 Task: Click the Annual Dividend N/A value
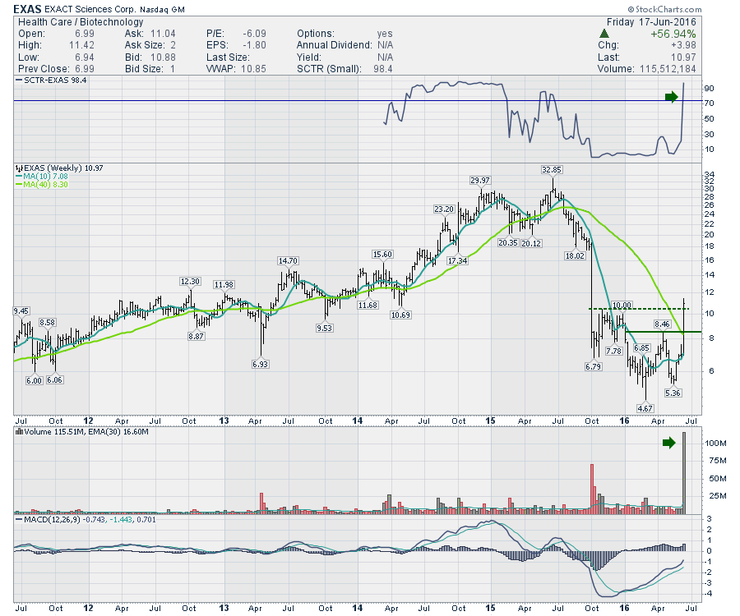pos(385,45)
